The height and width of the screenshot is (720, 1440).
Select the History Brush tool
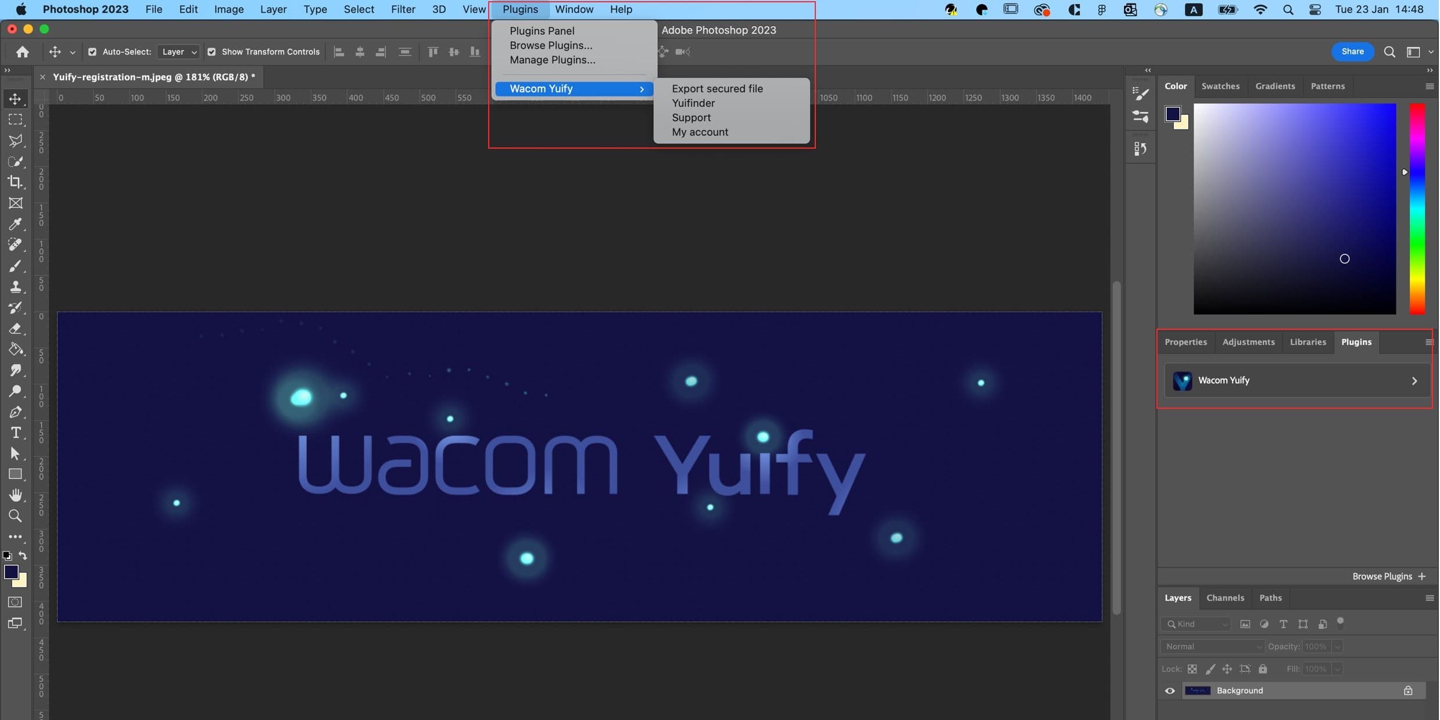(x=16, y=308)
